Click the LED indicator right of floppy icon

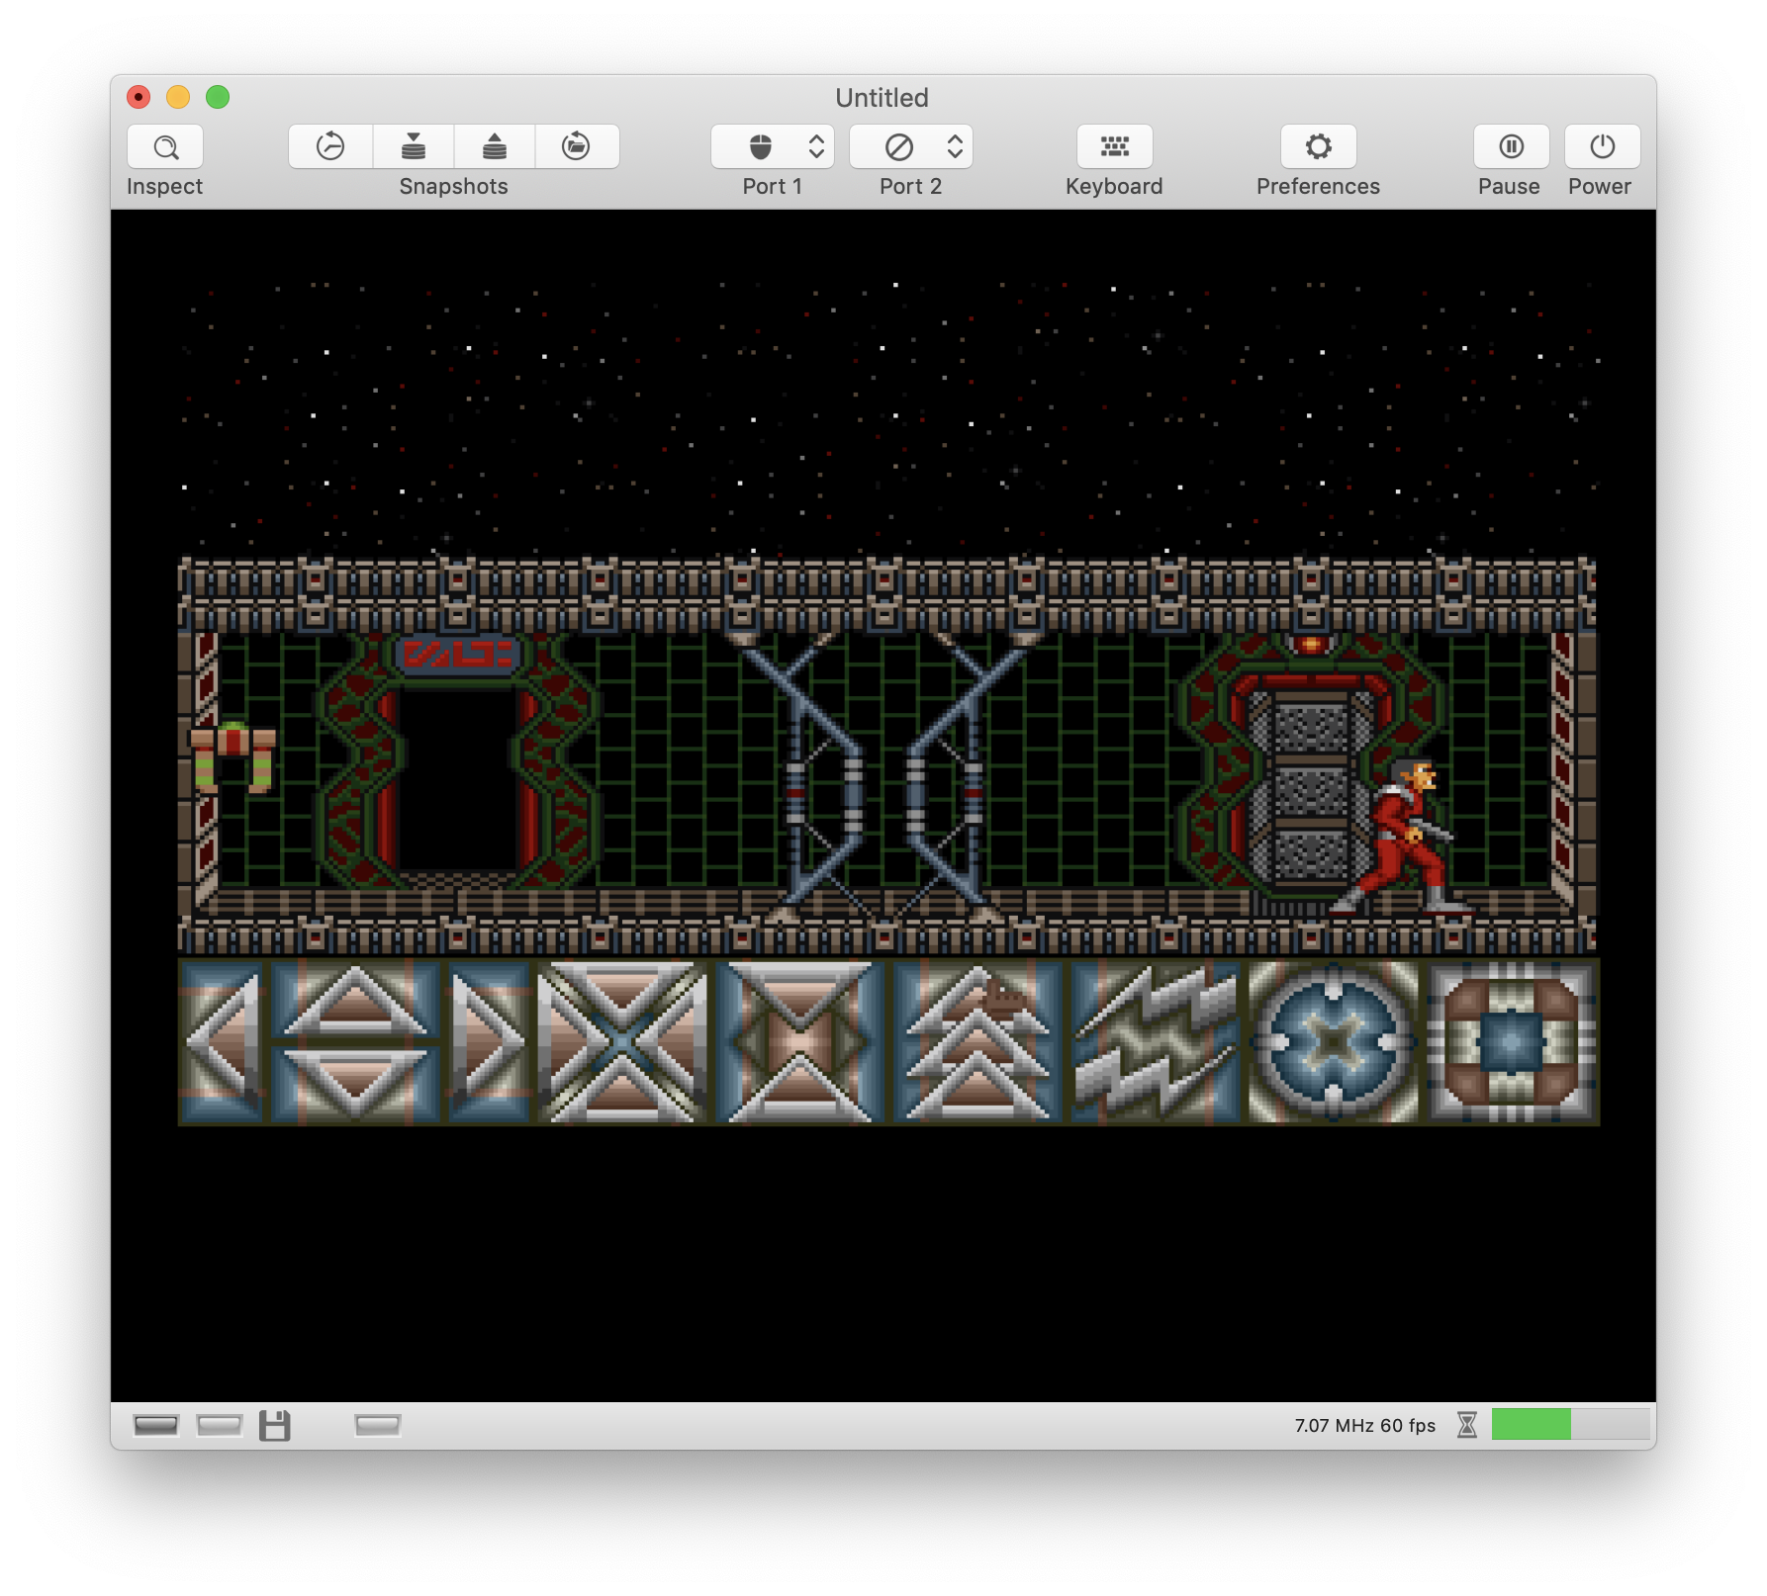tap(378, 1425)
